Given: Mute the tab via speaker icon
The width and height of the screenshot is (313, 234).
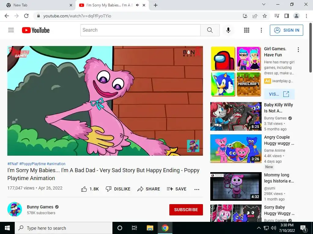Looking at the screenshot, I should coord(137,5).
